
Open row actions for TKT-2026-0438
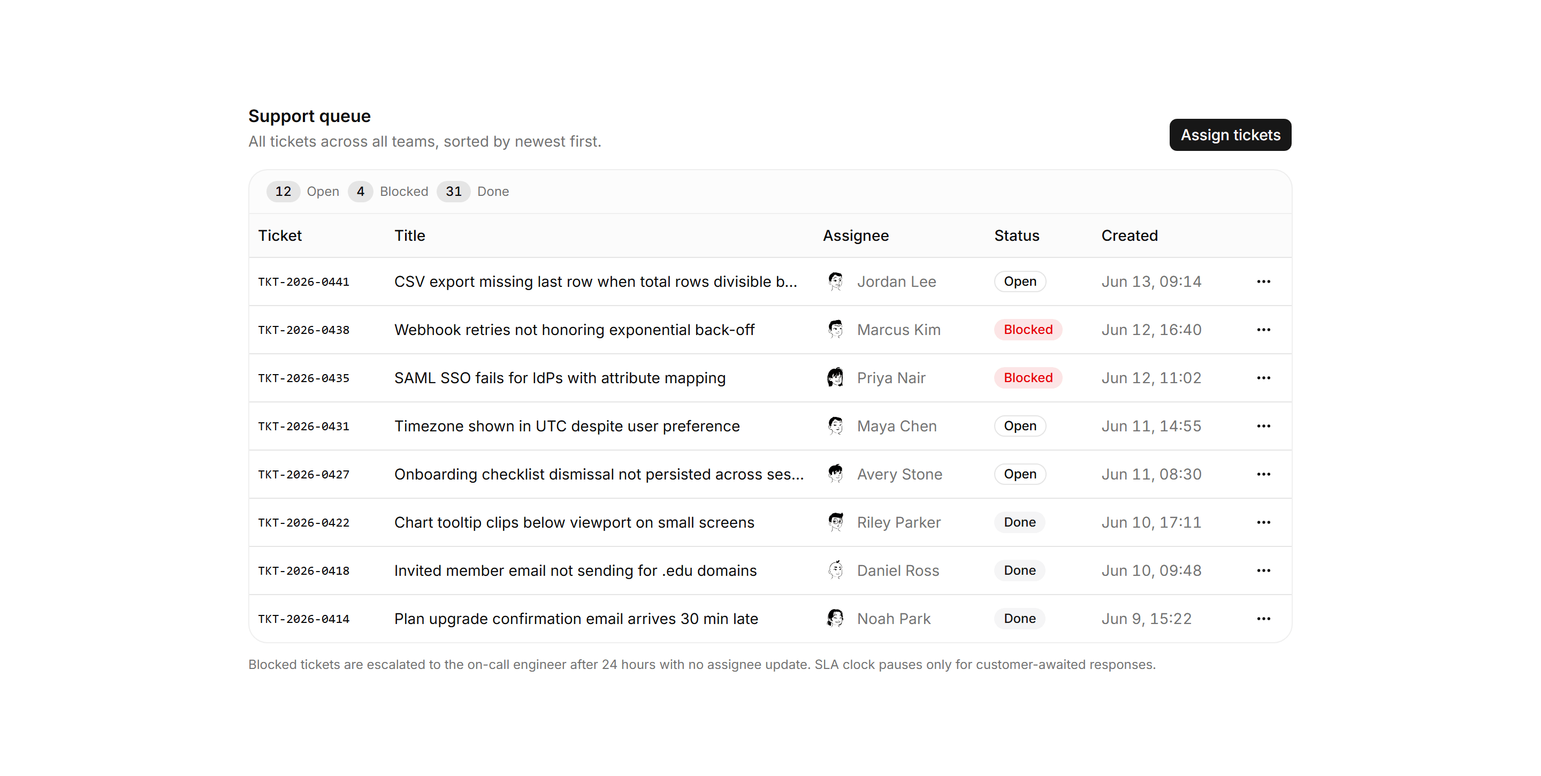point(1263,330)
